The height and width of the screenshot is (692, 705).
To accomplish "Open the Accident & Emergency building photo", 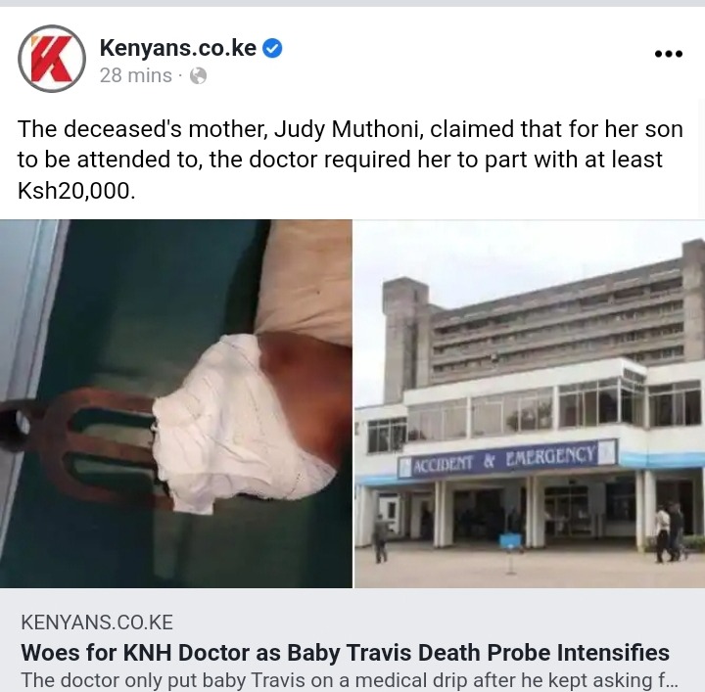I will pyautogui.click(x=530, y=403).
